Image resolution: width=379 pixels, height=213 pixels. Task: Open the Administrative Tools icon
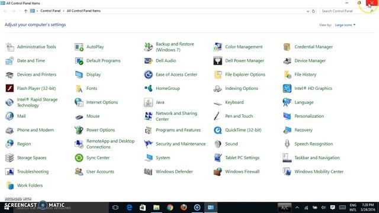tap(9, 47)
